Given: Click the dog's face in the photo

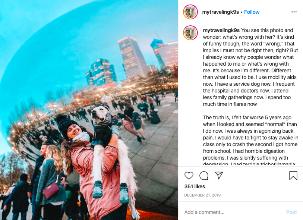Looking at the screenshot, I should pos(100,114).
